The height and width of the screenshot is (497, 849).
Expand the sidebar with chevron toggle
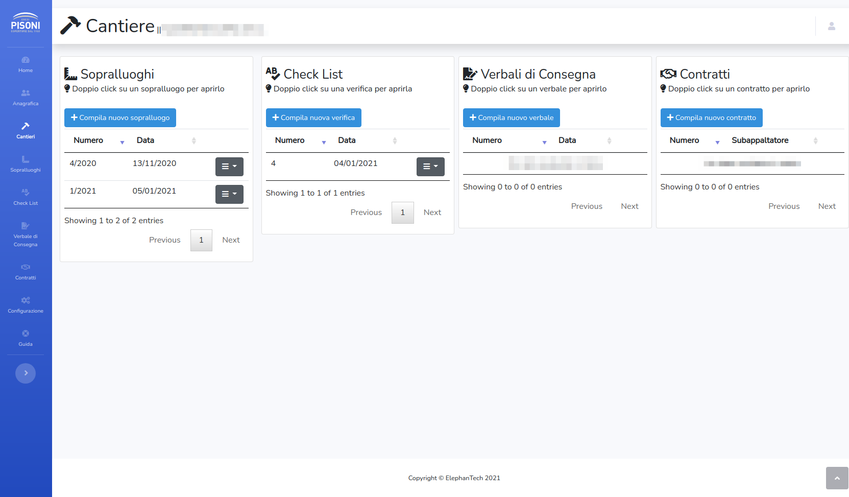[26, 373]
